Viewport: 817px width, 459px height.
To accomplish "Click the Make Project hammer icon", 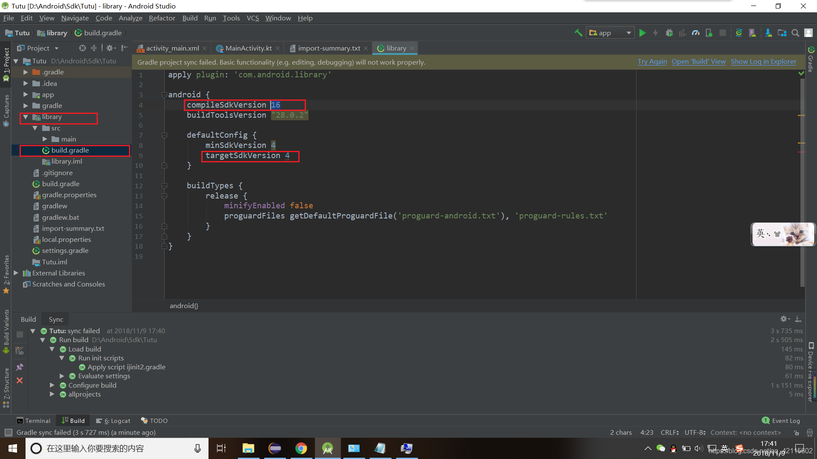I will (578, 33).
